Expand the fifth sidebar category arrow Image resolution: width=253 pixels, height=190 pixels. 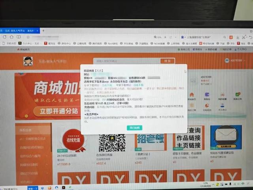(47, 173)
